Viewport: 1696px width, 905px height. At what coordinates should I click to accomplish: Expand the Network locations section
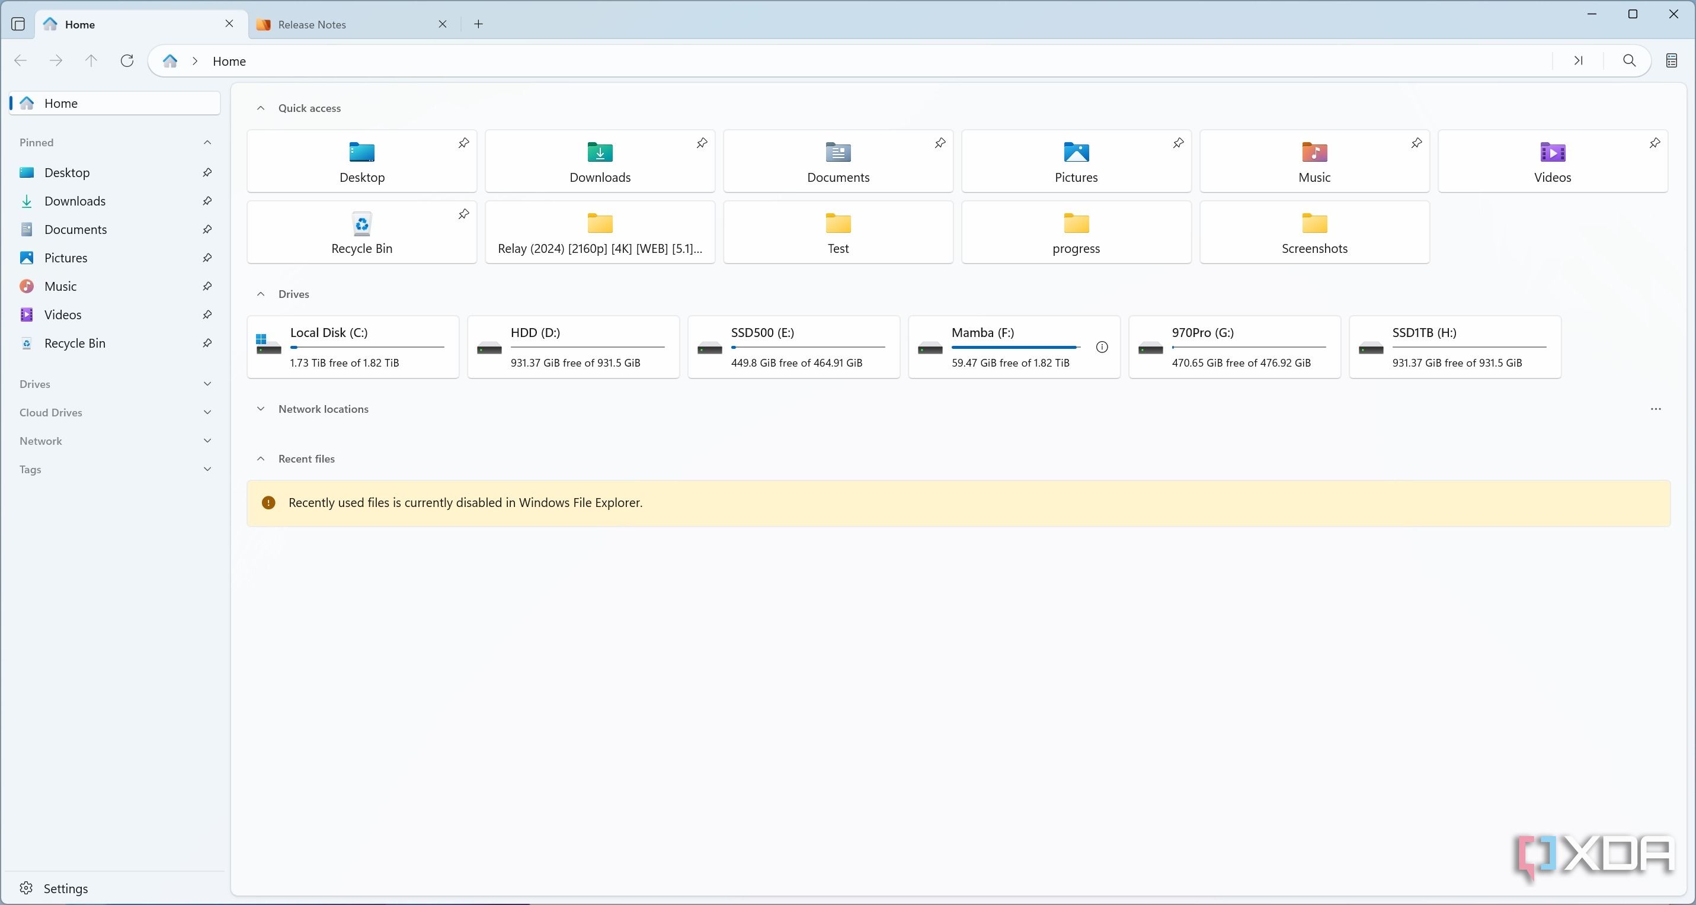click(261, 409)
